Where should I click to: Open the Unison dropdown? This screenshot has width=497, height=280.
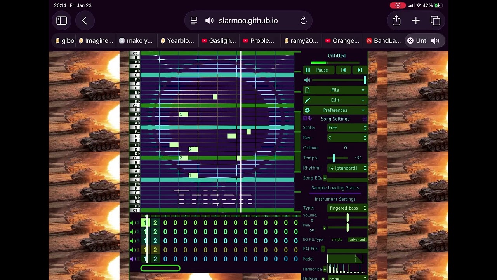pyautogui.click(x=347, y=278)
